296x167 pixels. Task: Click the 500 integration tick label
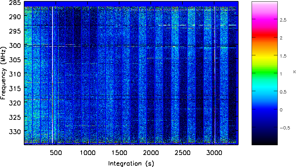(56, 152)
